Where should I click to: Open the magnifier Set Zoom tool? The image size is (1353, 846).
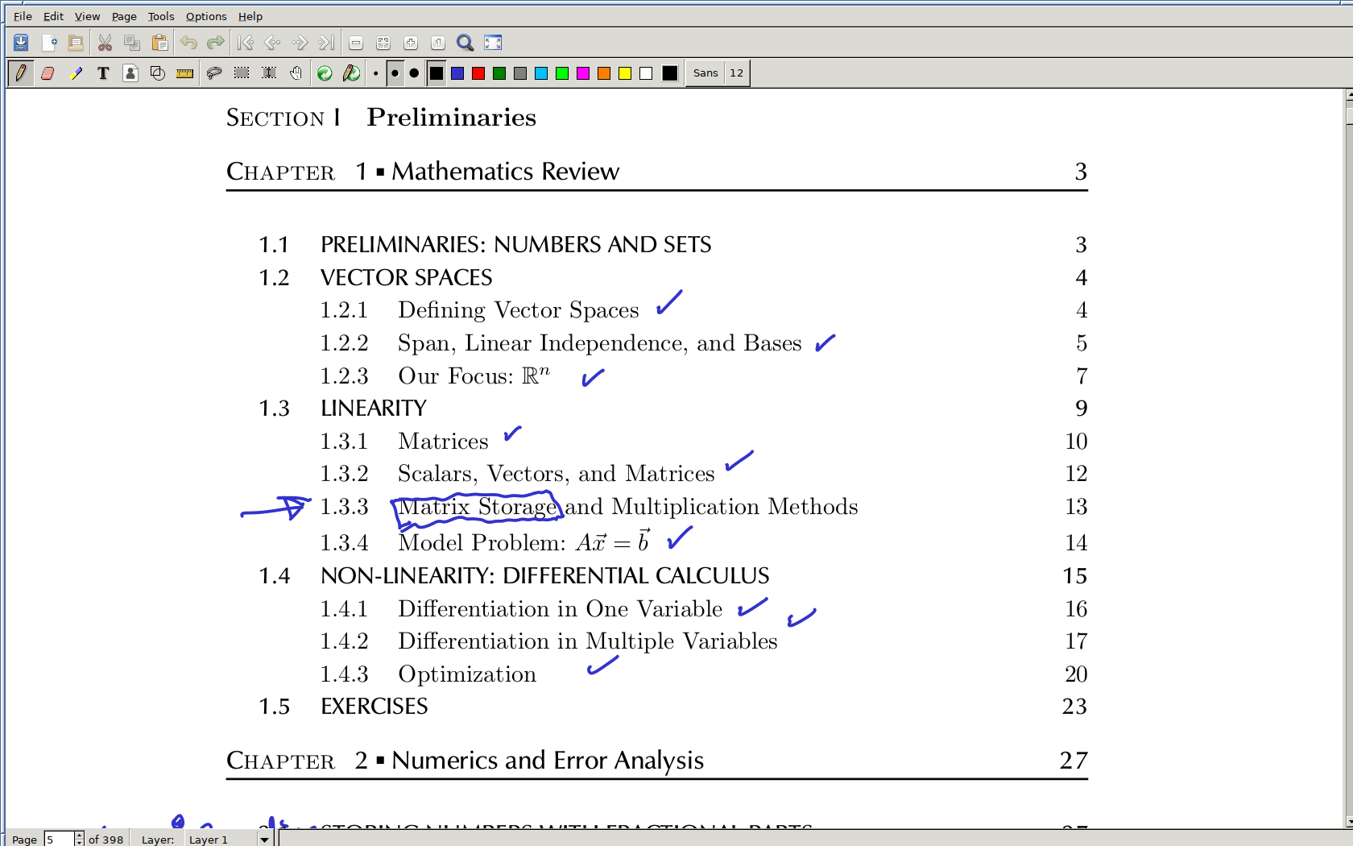(465, 43)
